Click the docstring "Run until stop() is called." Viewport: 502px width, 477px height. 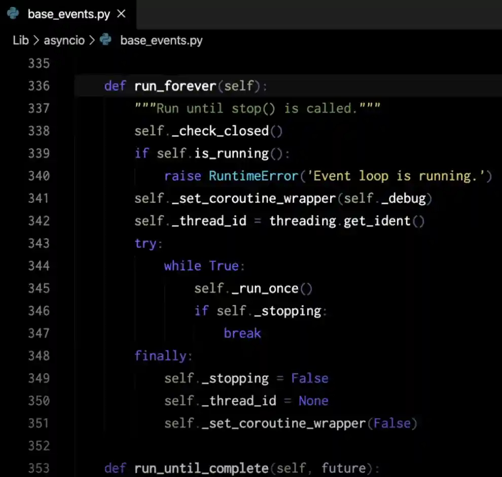258,109
